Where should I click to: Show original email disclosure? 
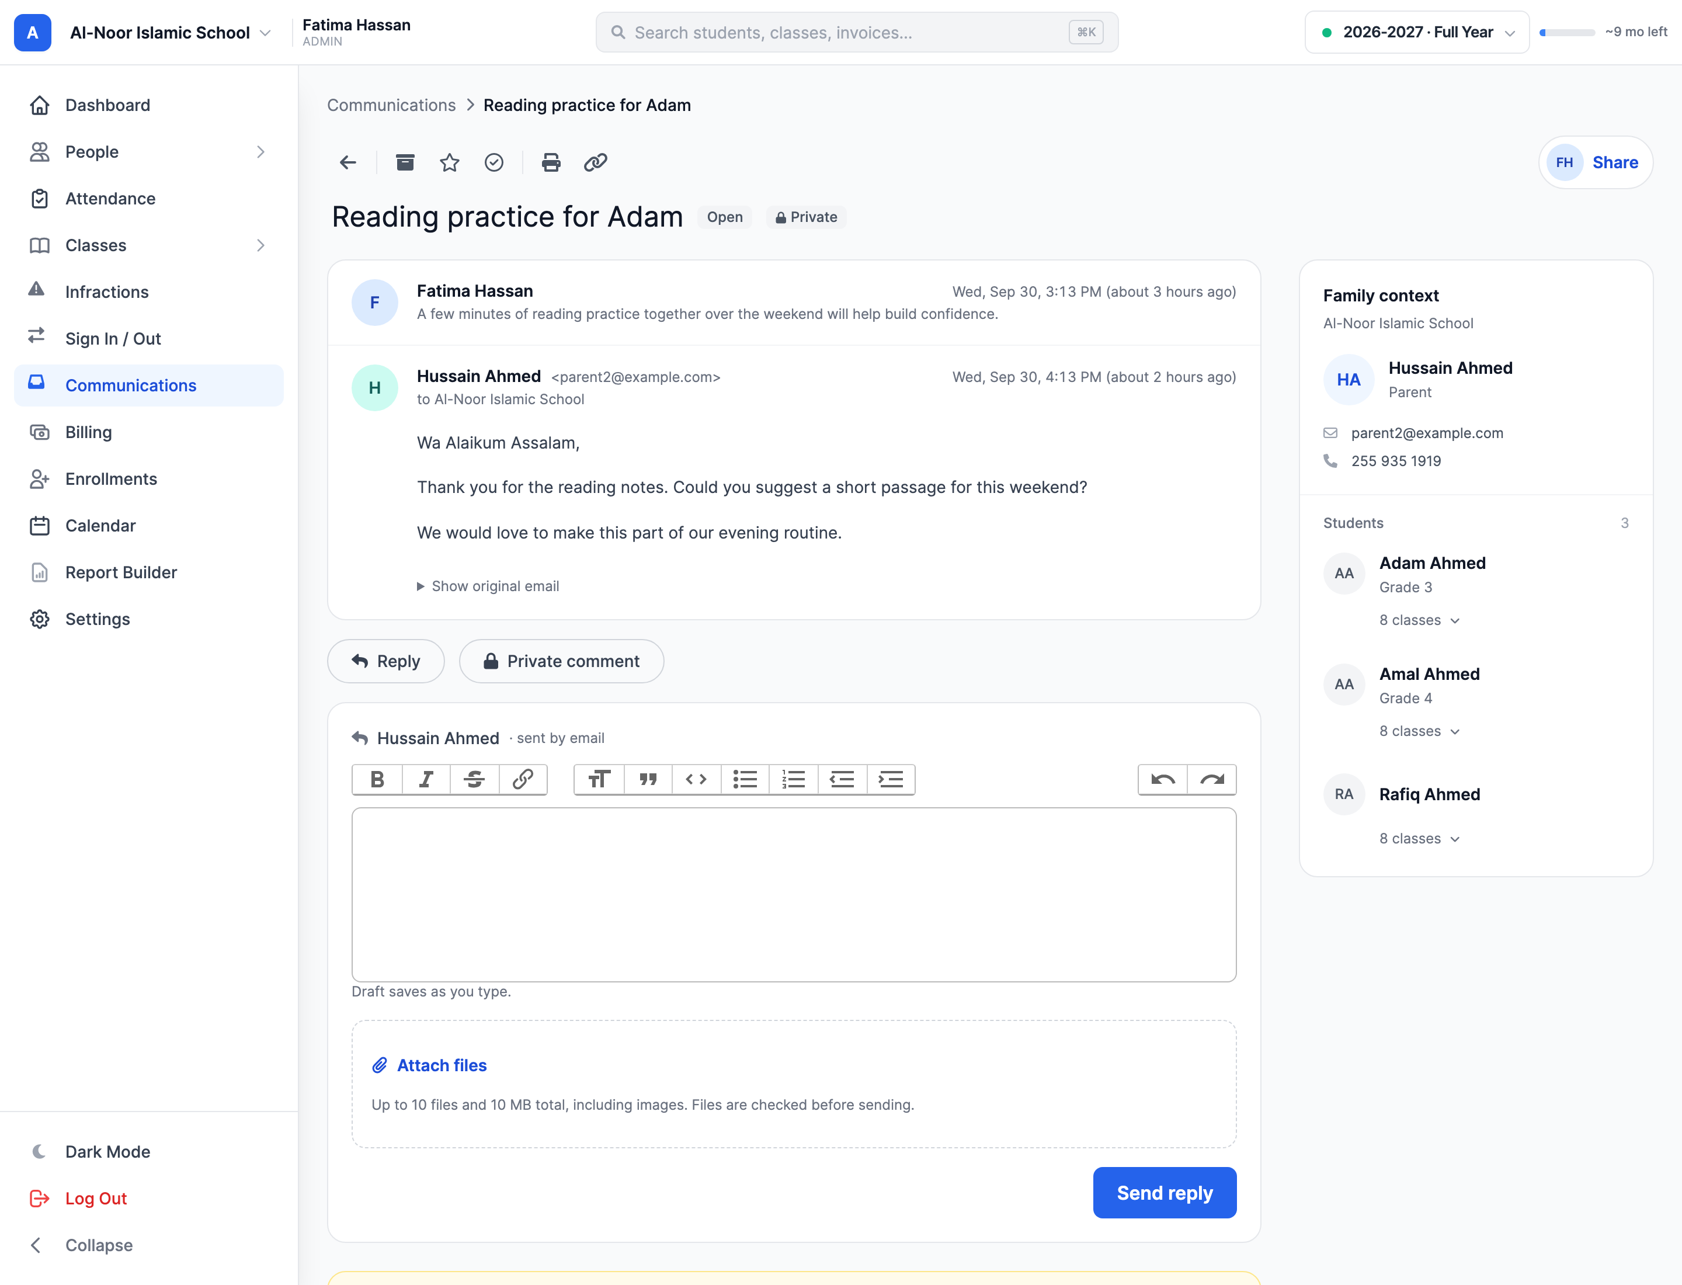pos(488,586)
